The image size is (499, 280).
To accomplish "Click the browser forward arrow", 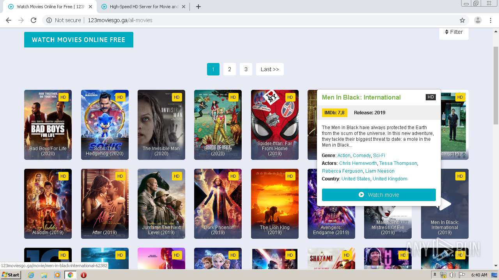I will coord(21,20).
